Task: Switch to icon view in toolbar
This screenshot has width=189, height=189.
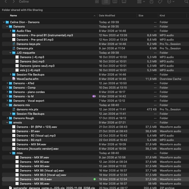Action: click(x=97, y=2)
